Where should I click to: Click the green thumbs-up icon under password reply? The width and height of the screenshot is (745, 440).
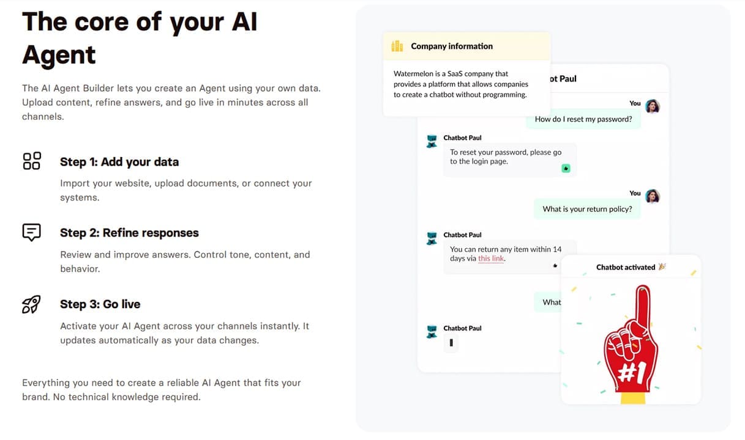click(566, 168)
